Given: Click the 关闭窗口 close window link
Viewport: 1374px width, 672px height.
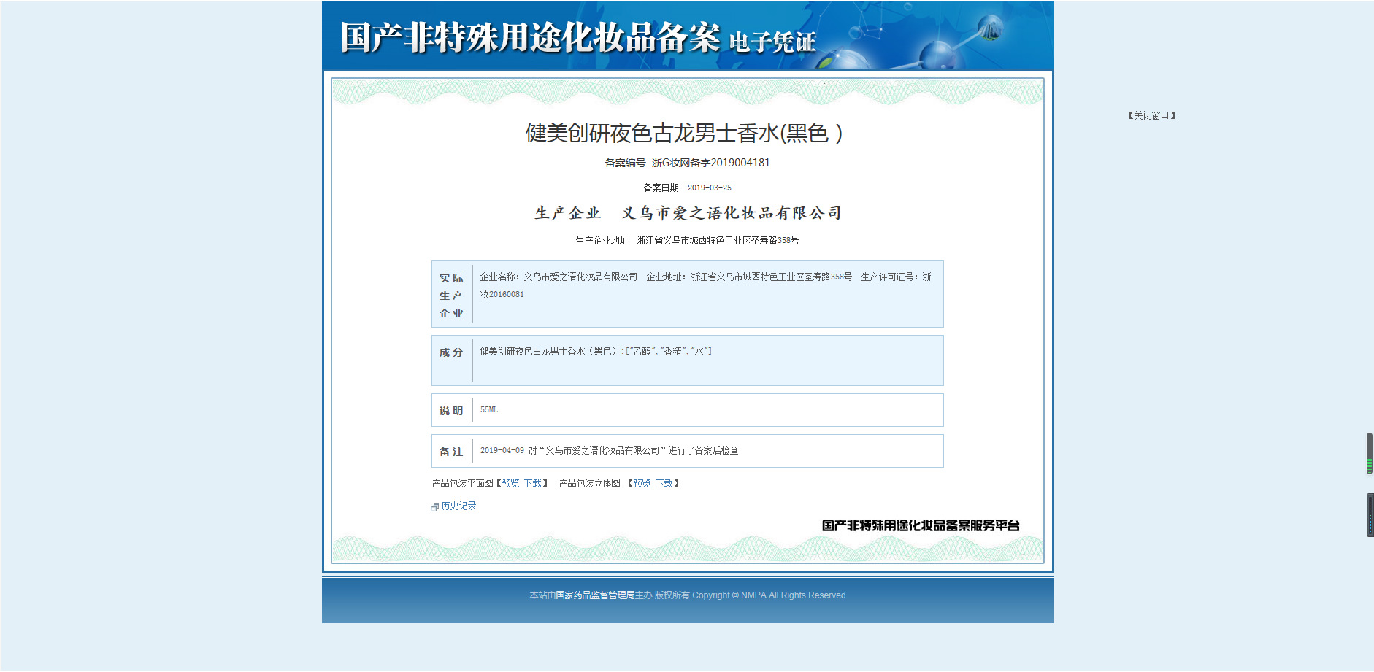Looking at the screenshot, I should click(x=1152, y=115).
